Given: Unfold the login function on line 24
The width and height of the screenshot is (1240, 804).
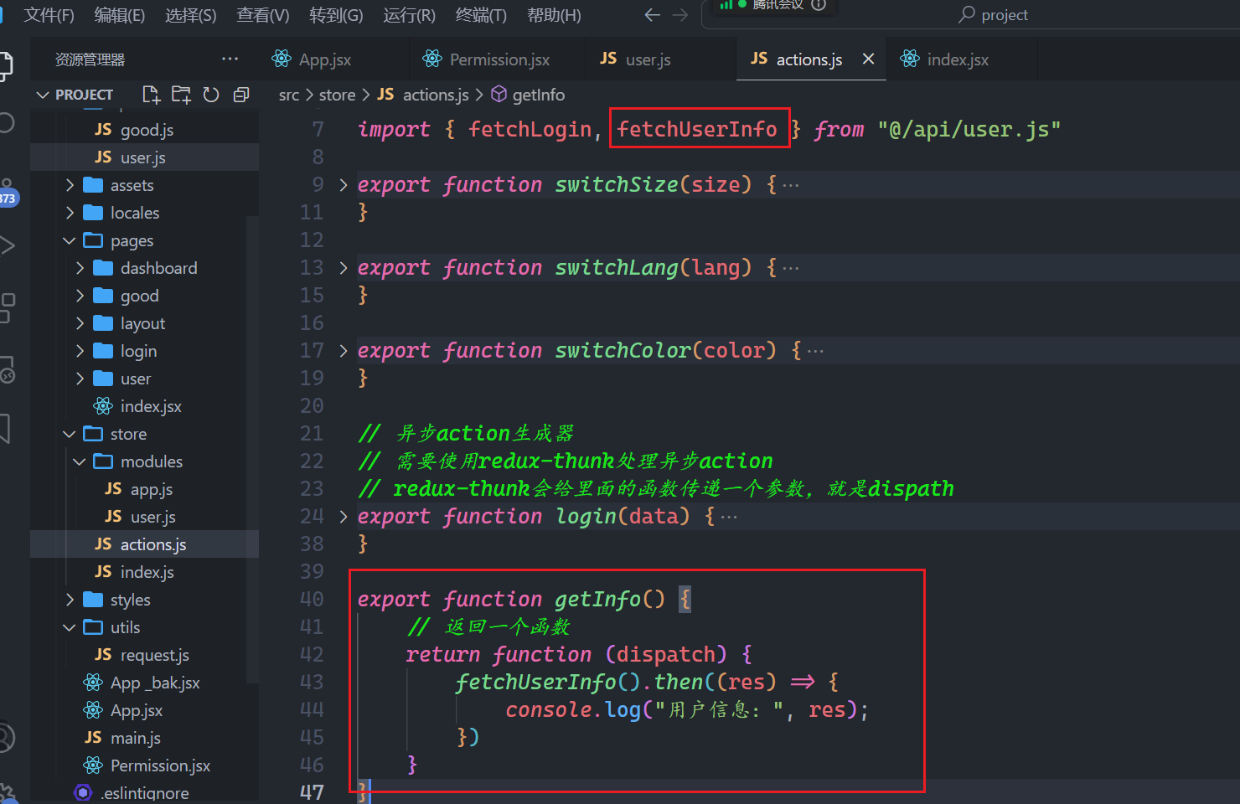Looking at the screenshot, I should (x=343, y=516).
